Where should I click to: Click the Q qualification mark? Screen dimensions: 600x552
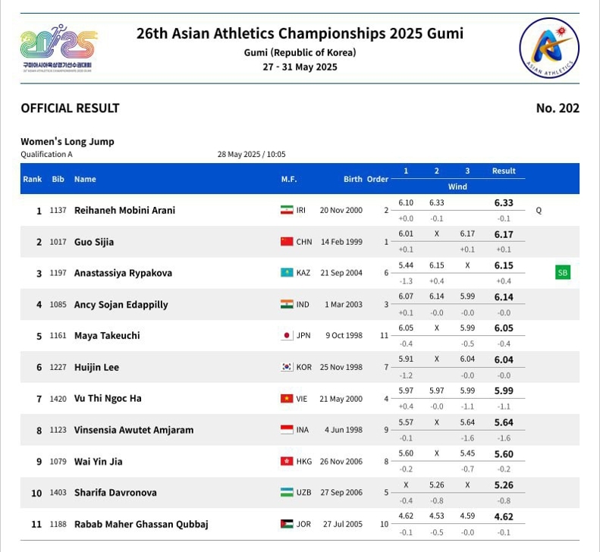(x=539, y=210)
